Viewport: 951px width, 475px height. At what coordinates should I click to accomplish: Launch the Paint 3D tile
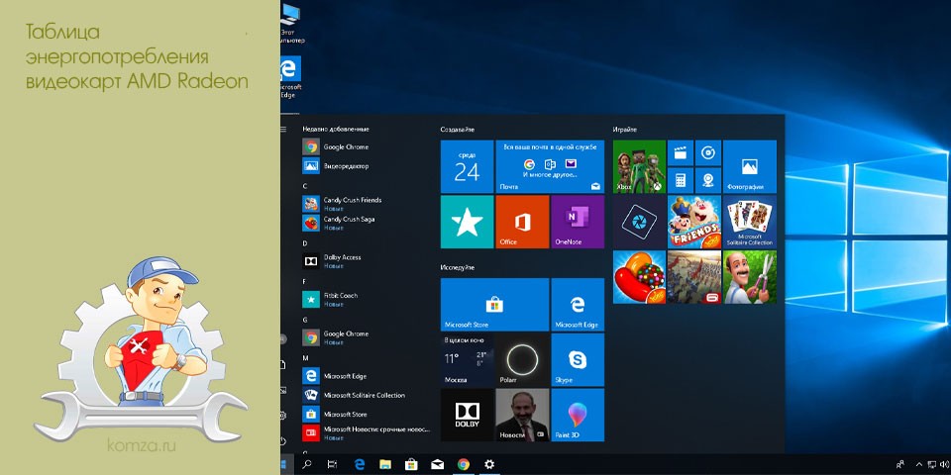pyautogui.click(x=578, y=415)
